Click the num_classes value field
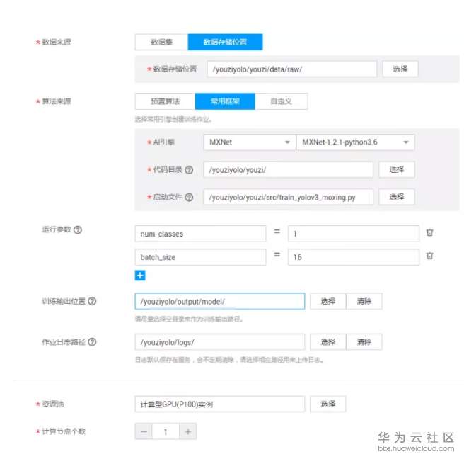 pyautogui.click(x=354, y=234)
